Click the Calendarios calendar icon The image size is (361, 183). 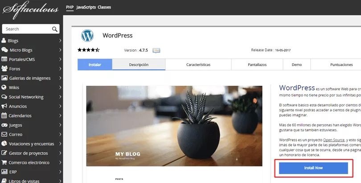(x=4, y=115)
